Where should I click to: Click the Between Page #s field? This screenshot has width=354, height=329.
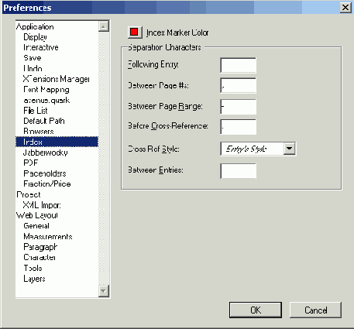click(x=239, y=85)
